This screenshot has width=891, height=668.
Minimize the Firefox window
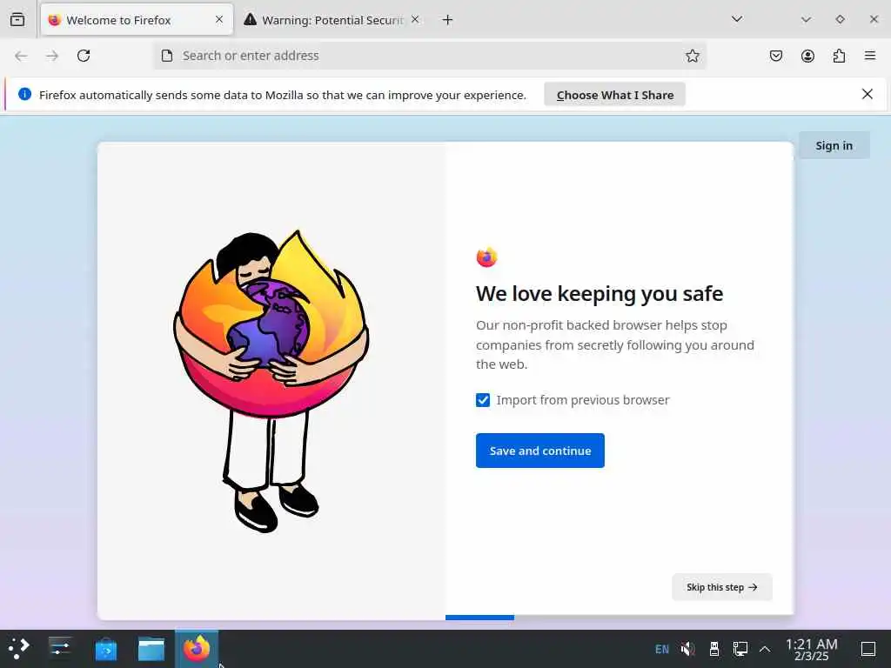[x=806, y=19]
